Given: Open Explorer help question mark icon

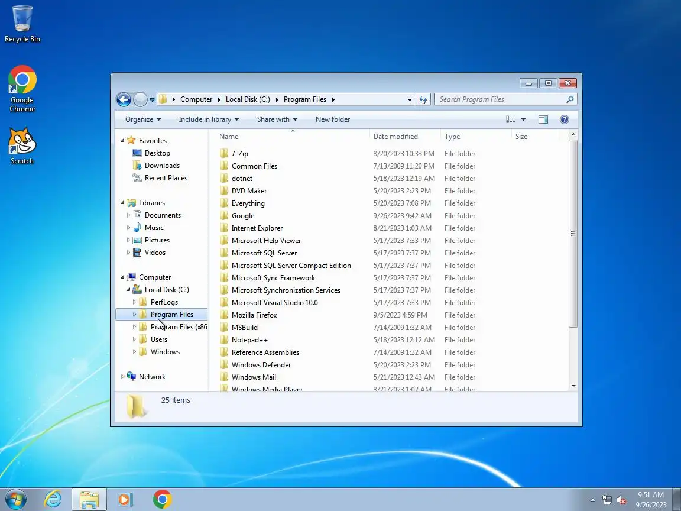Looking at the screenshot, I should 564,119.
